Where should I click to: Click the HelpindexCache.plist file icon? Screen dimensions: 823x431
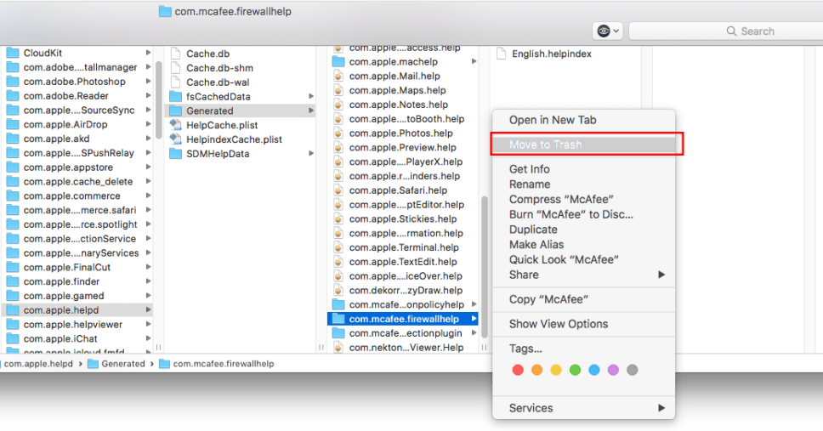176,139
